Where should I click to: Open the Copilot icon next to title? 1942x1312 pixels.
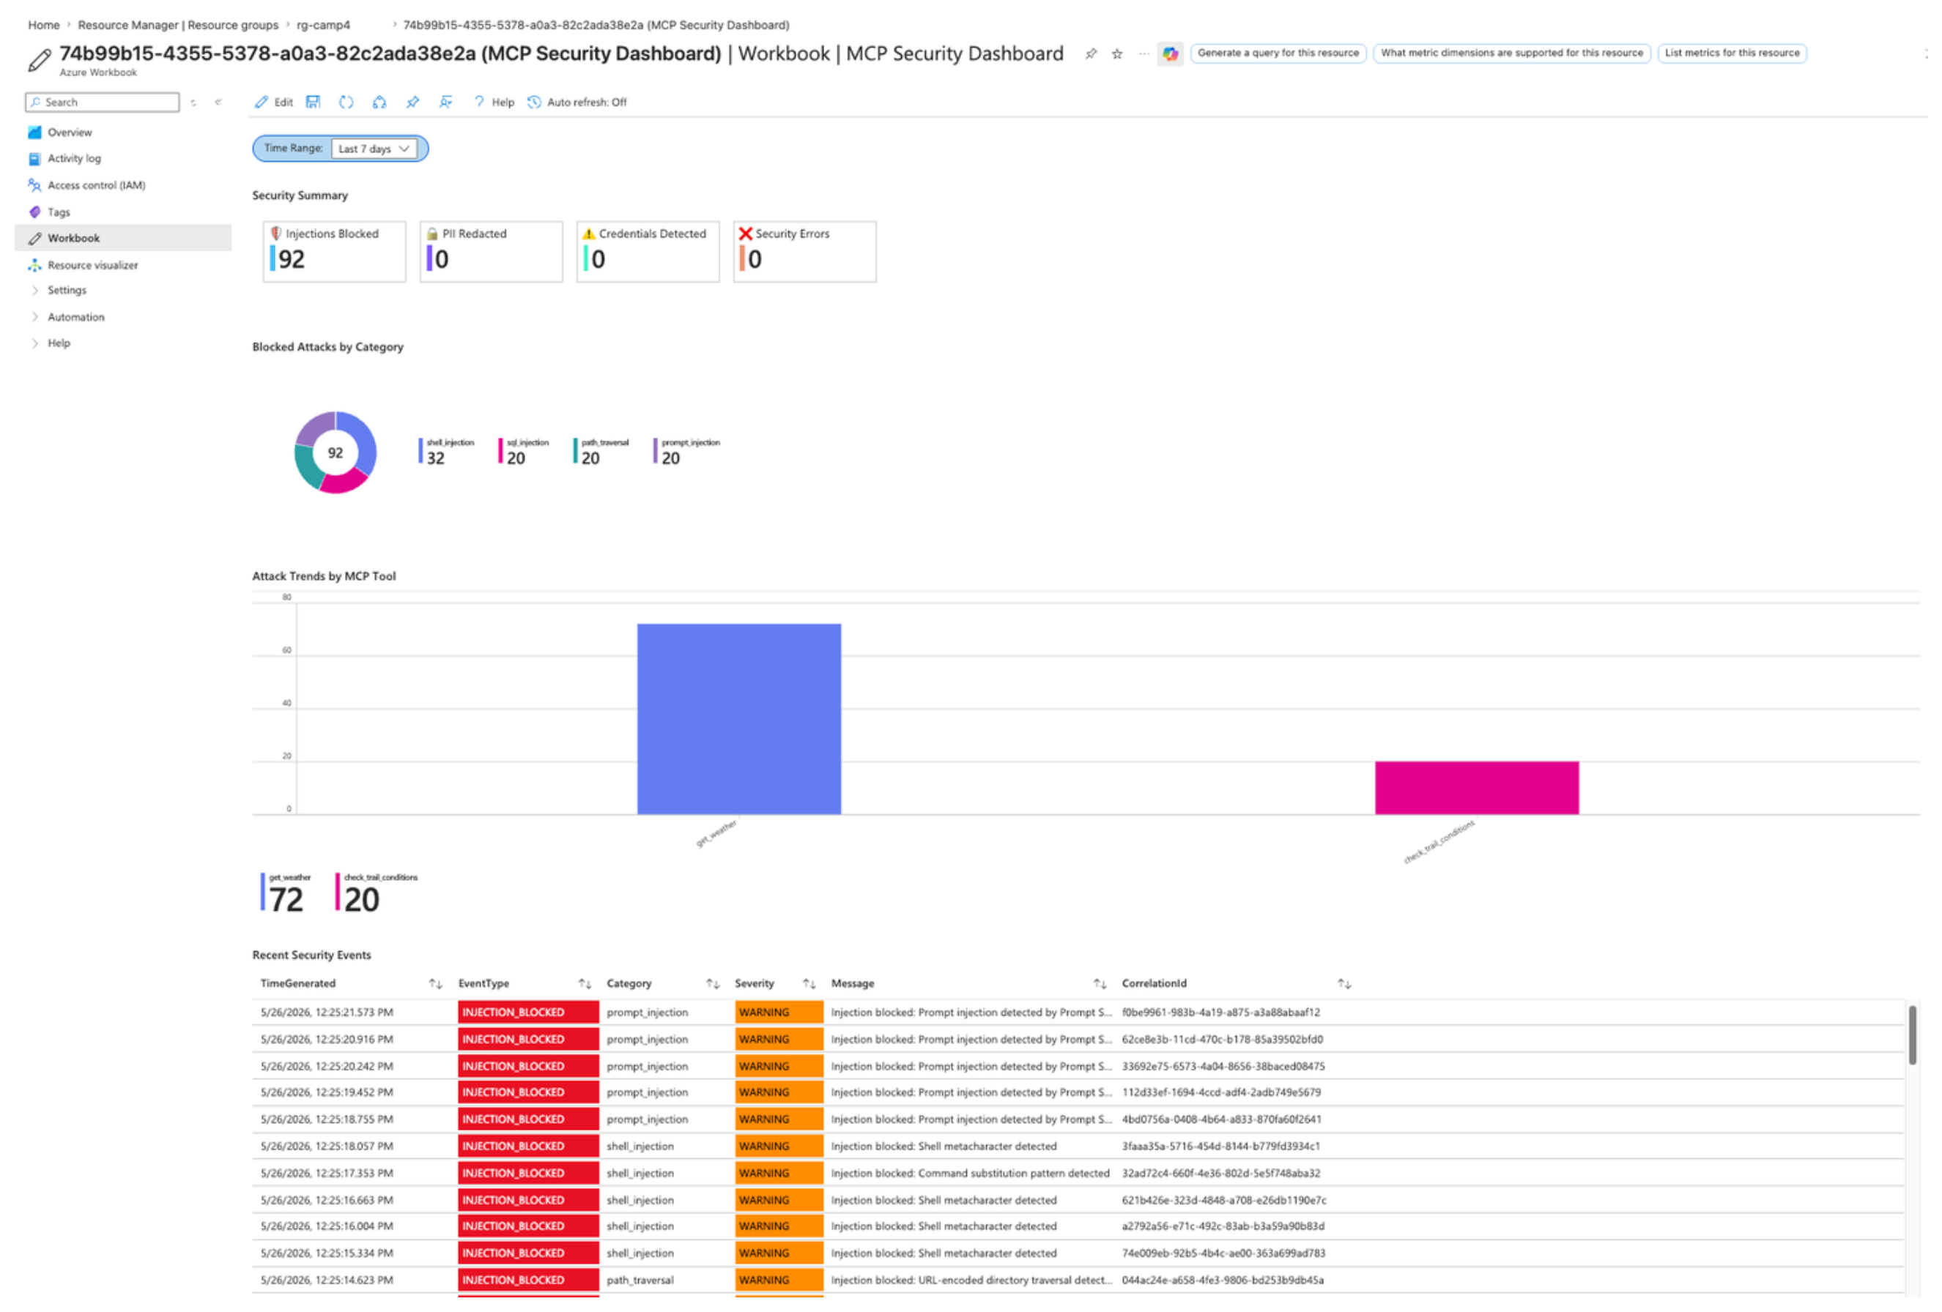coord(1170,53)
